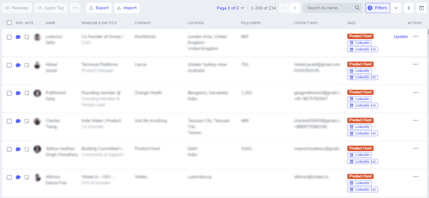Go to next page with right arrow

tap(295, 8)
